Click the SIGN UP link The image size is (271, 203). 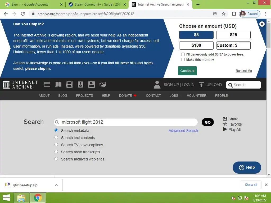171,85
